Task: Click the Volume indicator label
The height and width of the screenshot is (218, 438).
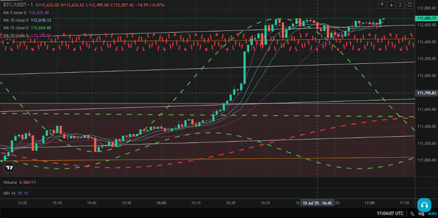Action: click(10, 182)
